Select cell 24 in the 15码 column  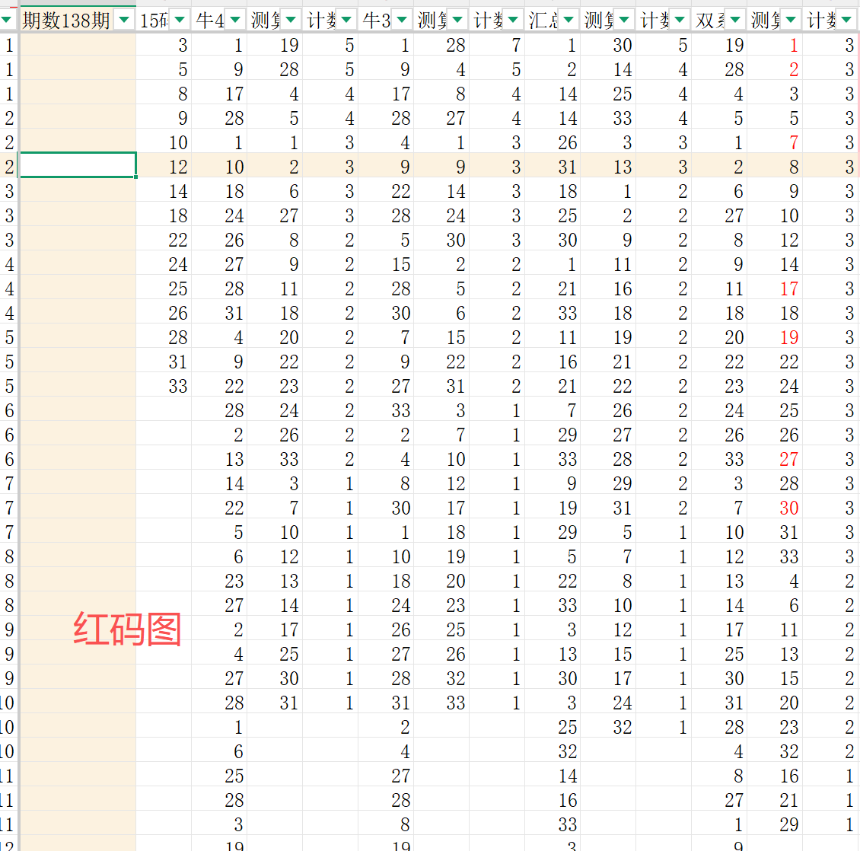[164, 264]
